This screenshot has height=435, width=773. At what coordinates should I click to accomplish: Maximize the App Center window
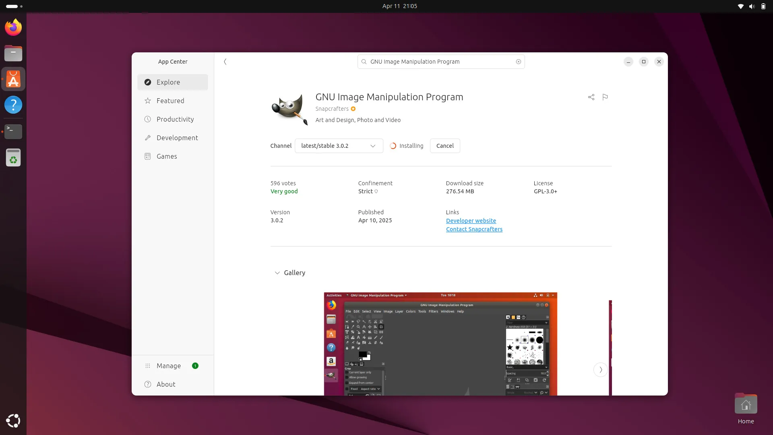(644, 62)
